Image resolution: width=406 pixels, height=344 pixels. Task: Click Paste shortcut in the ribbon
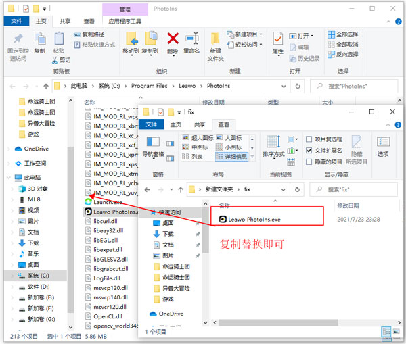95,45
